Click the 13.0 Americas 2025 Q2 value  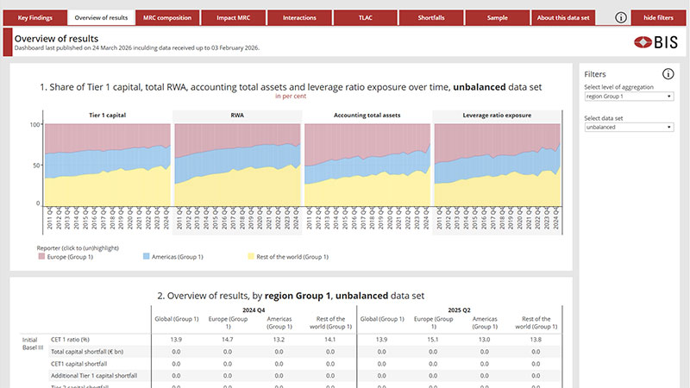[485, 340]
